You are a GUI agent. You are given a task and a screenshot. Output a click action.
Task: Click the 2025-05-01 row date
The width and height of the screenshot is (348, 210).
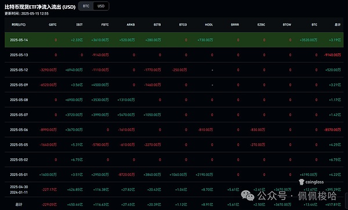pyautogui.click(x=19, y=175)
